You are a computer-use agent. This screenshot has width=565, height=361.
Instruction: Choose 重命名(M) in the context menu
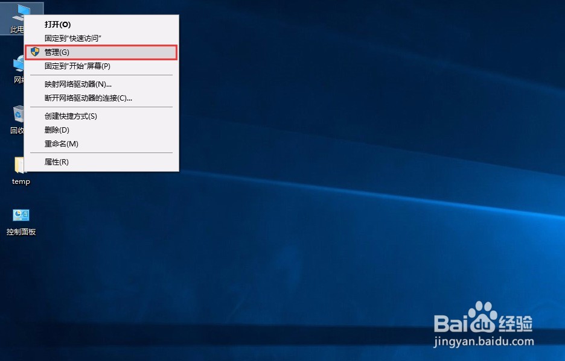click(101, 144)
